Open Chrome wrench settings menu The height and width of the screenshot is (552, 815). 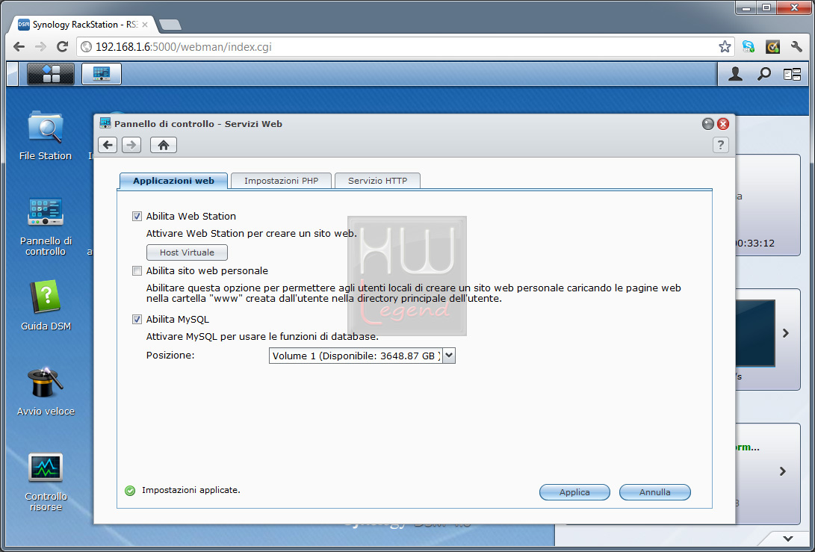[x=796, y=47]
